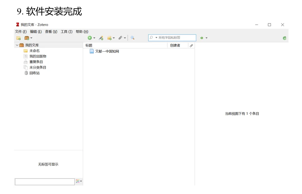Click the New Library icon
This screenshot has height=194, width=302.
pos(27,38)
